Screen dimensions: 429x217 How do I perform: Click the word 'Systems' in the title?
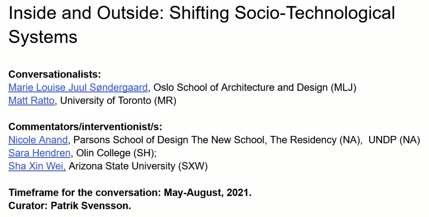pyautogui.click(x=43, y=37)
